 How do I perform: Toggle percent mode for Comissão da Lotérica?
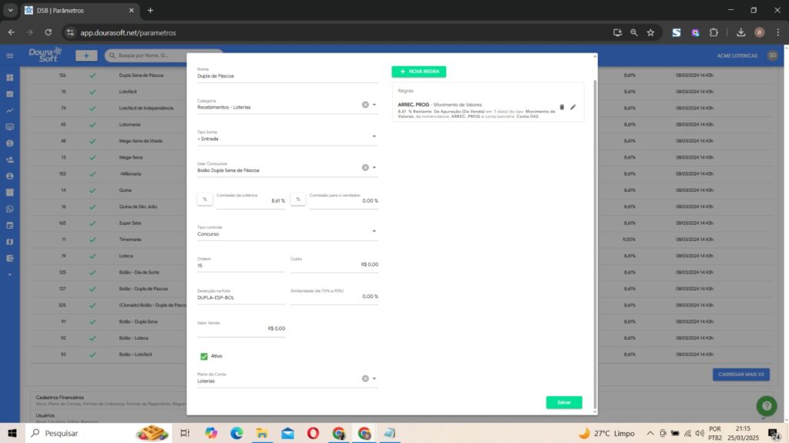click(x=205, y=200)
